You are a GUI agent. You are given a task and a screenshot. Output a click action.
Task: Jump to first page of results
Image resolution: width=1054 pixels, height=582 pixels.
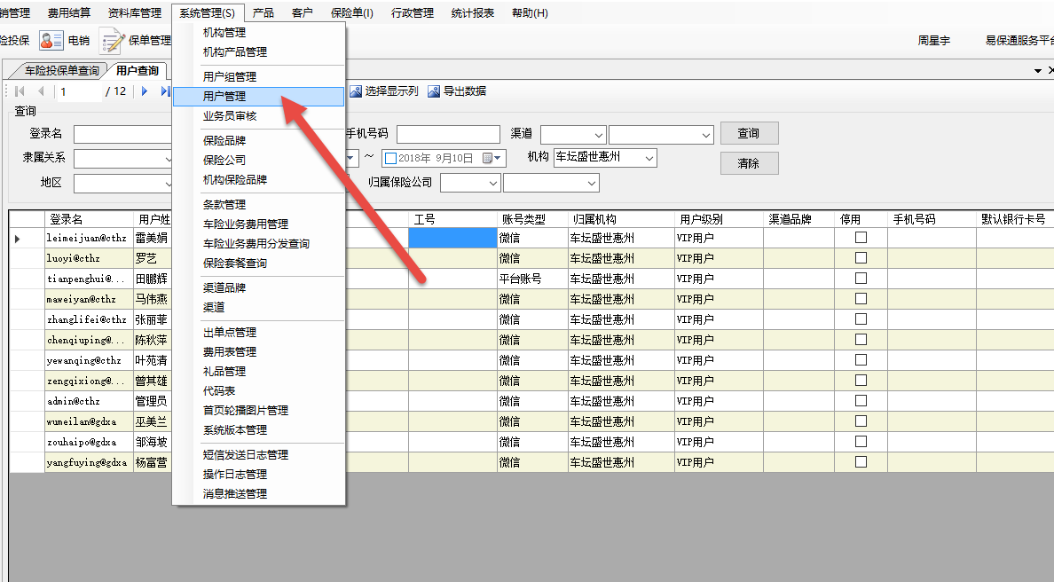(x=20, y=91)
